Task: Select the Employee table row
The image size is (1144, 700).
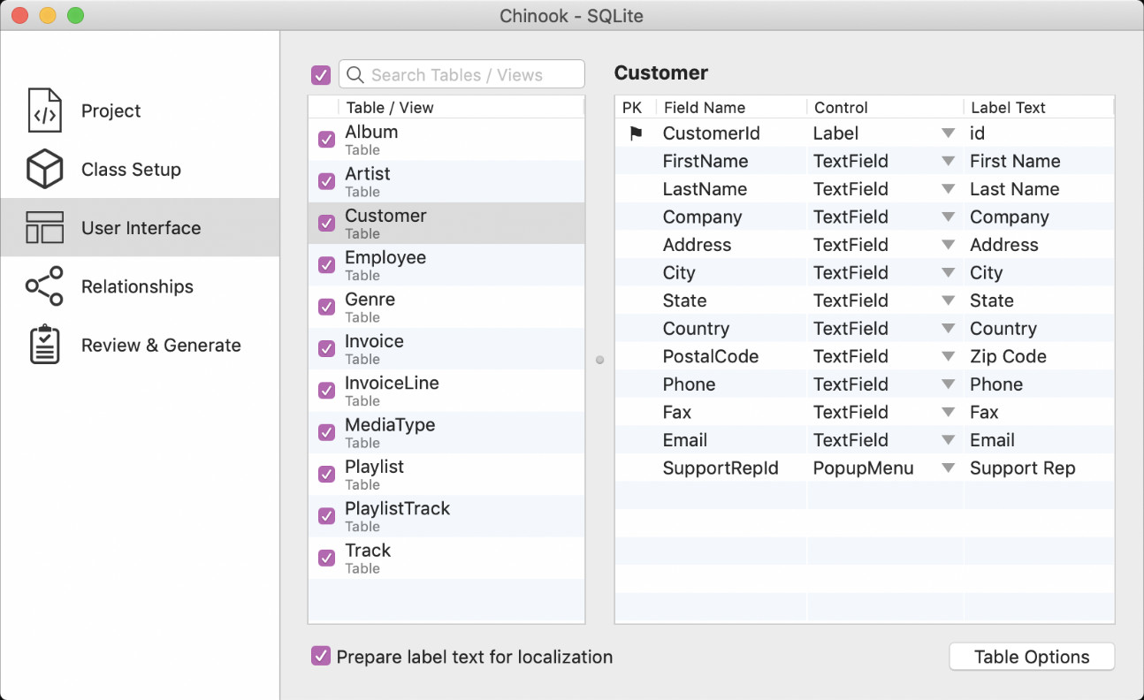Action: tap(446, 265)
